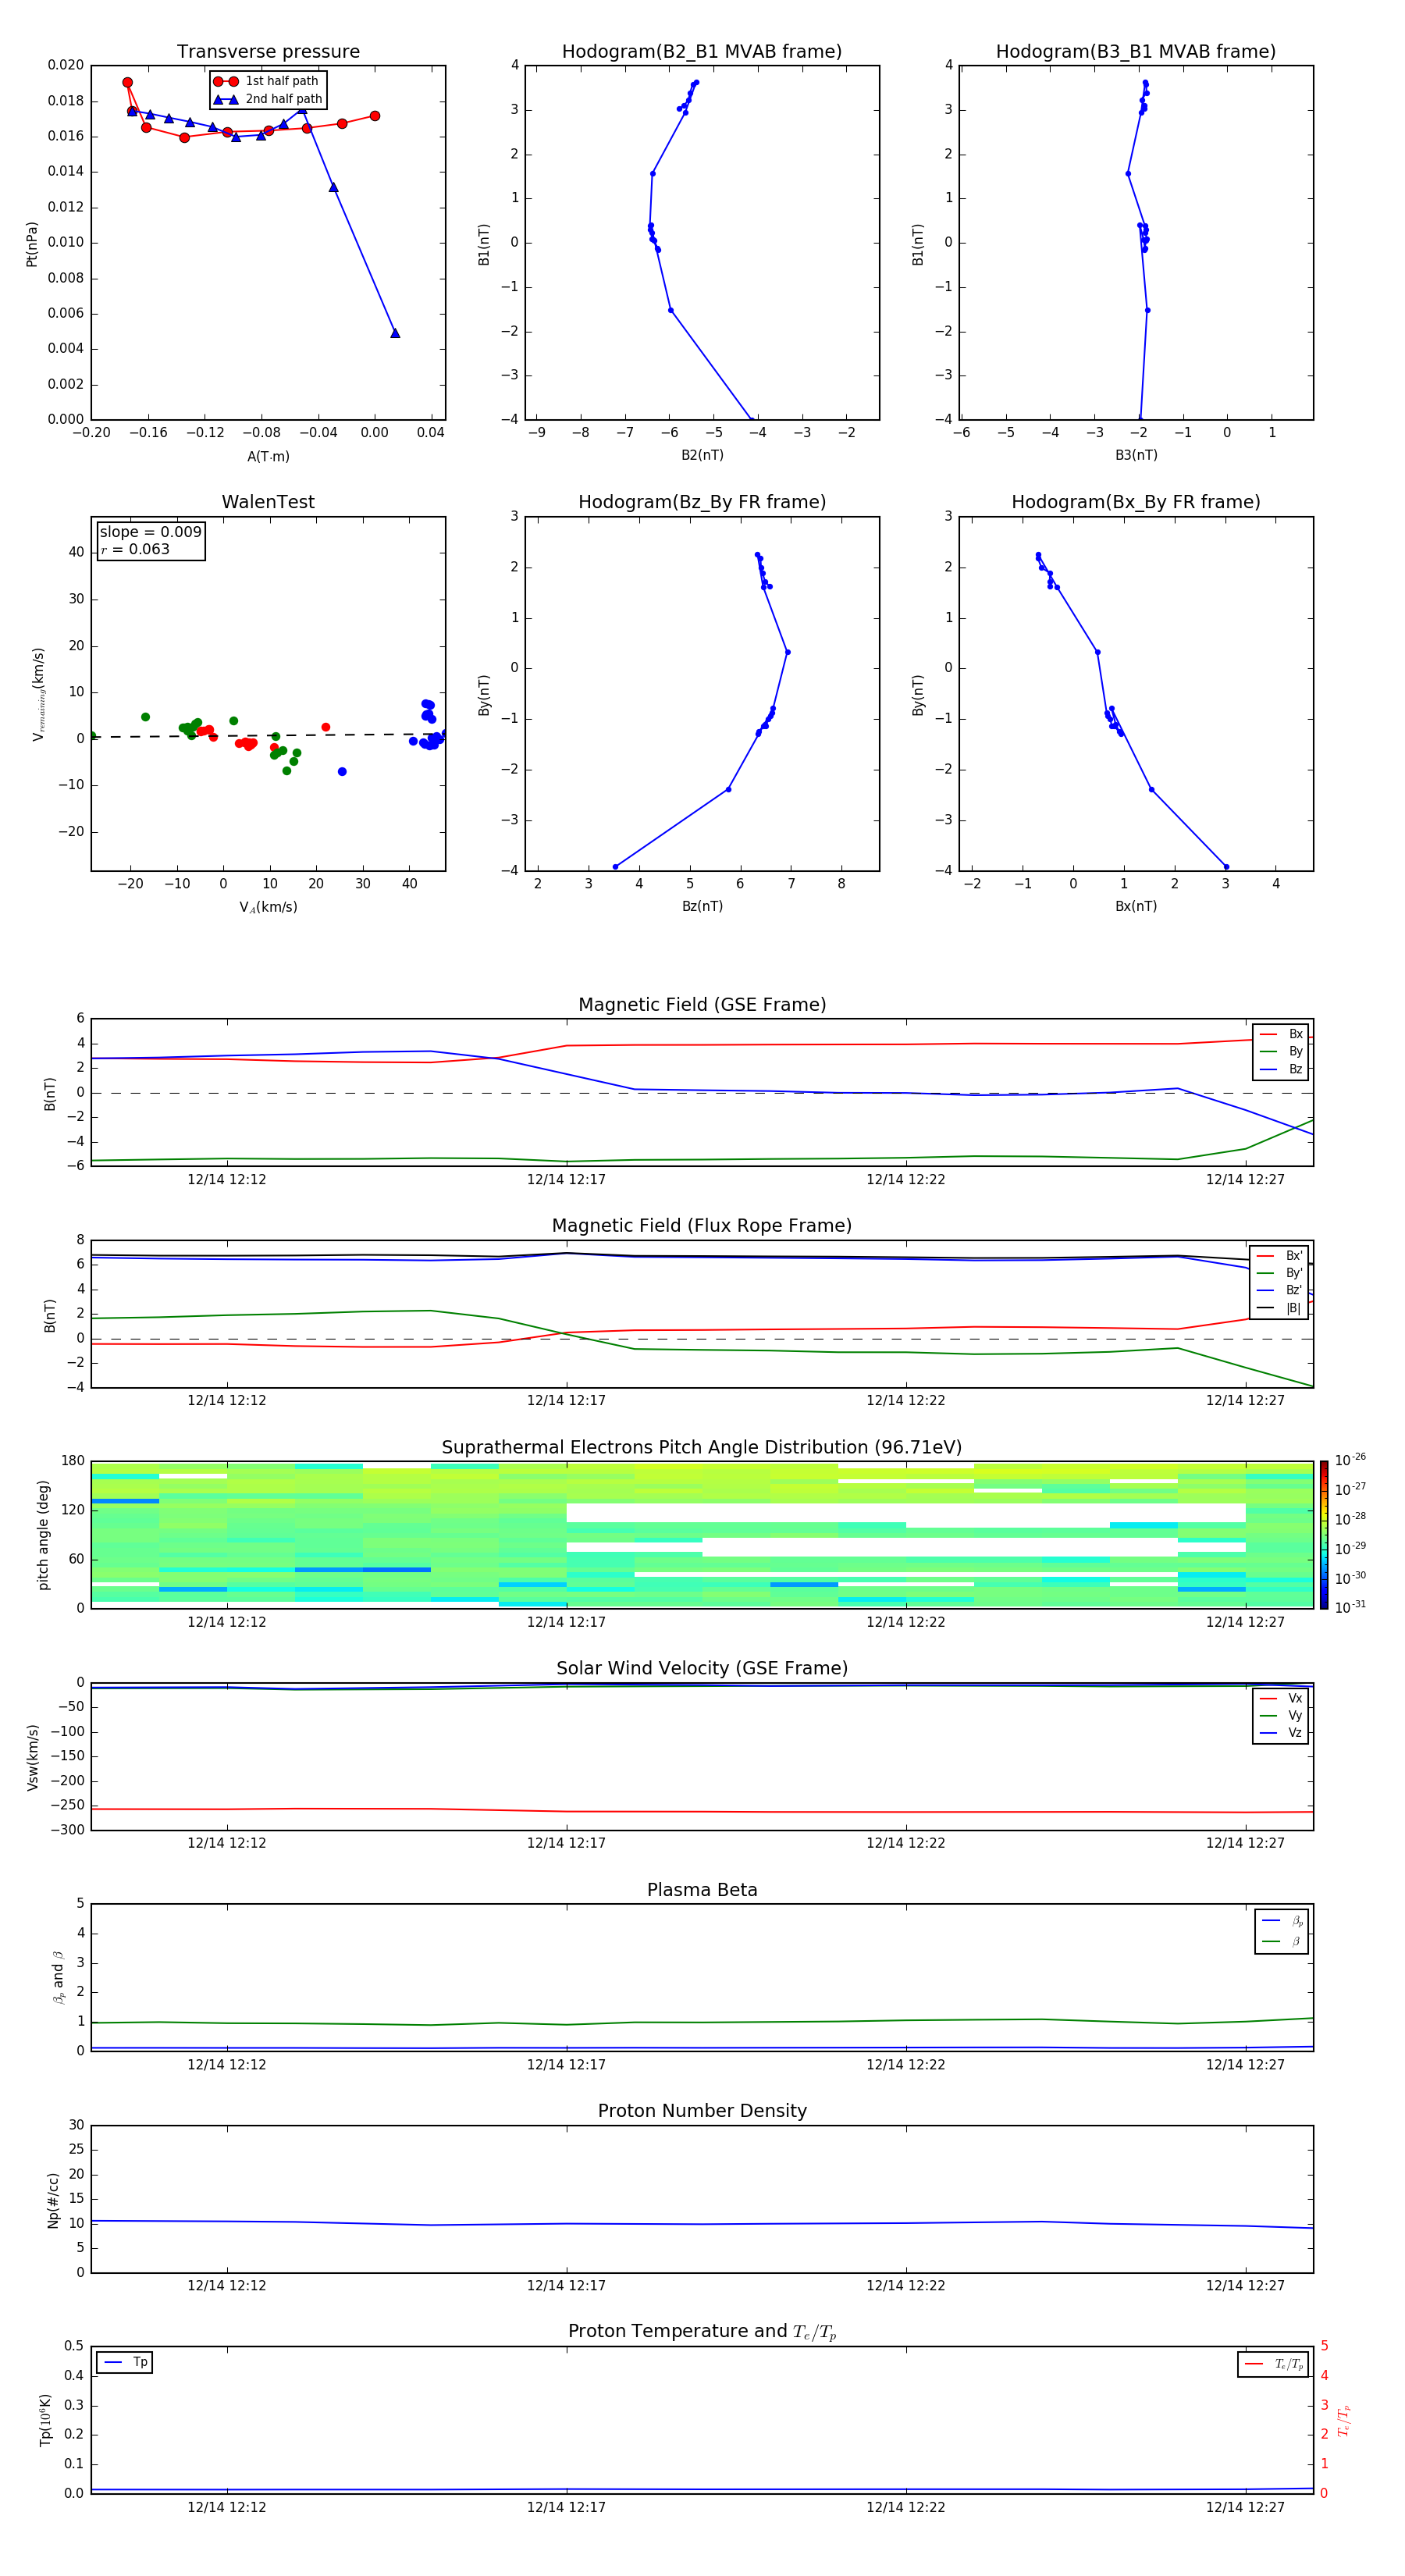This screenshot has width=1405, height=2576.
Task: Click 'Hodogram(Bx_By FR frame)' title
Action: pyautogui.click(x=1136, y=502)
